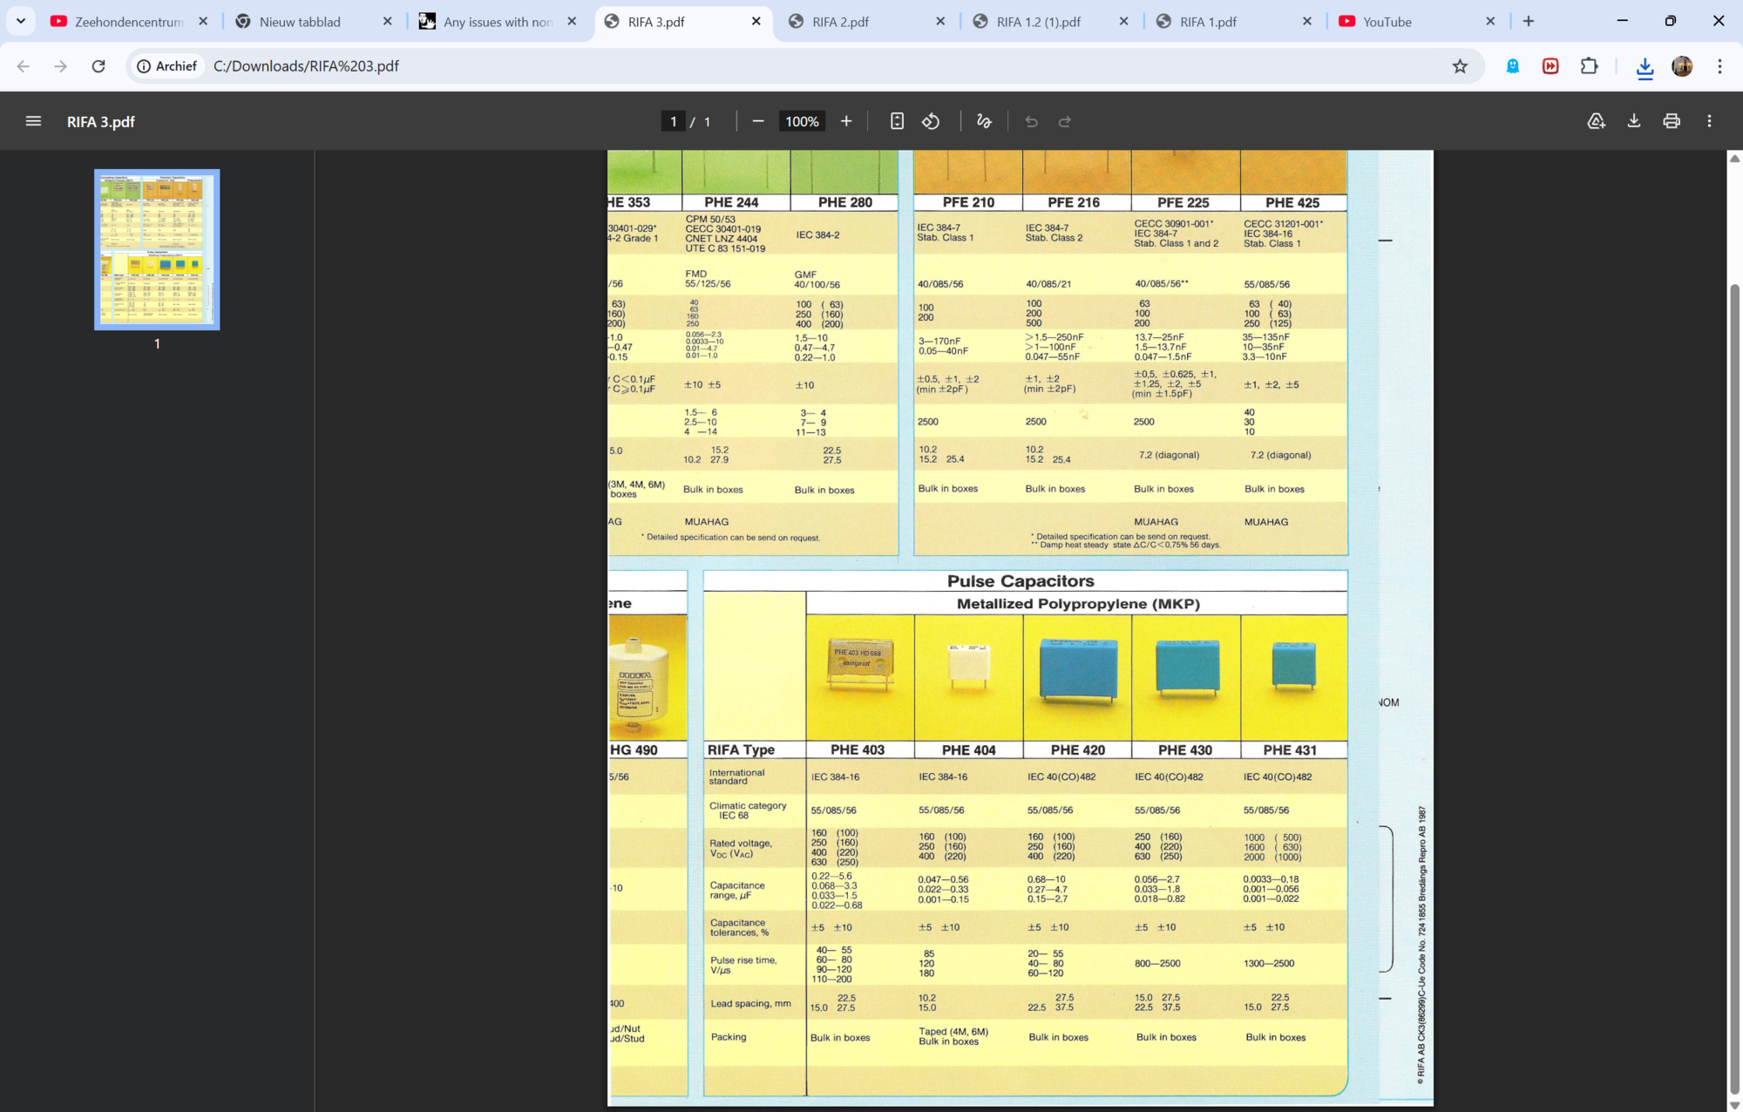
Task: Open the Extensions puzzle-piece menu
Action: coord(1589,66)
